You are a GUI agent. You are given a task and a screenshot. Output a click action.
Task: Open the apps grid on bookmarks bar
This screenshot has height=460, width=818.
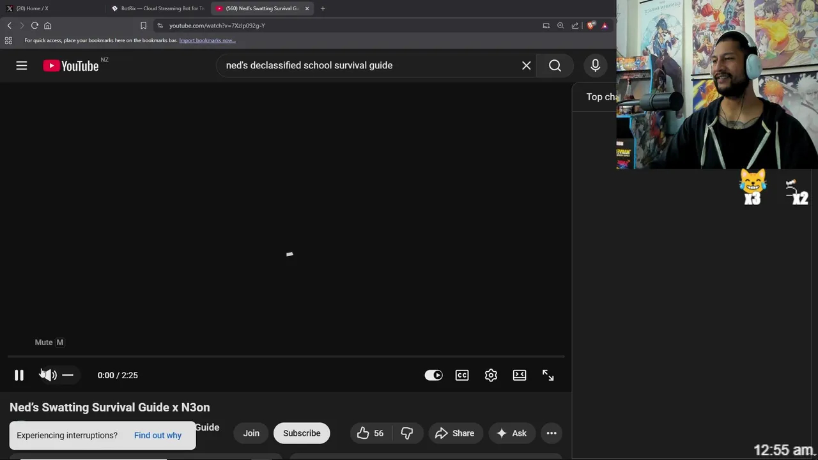(x=8, y=40)
